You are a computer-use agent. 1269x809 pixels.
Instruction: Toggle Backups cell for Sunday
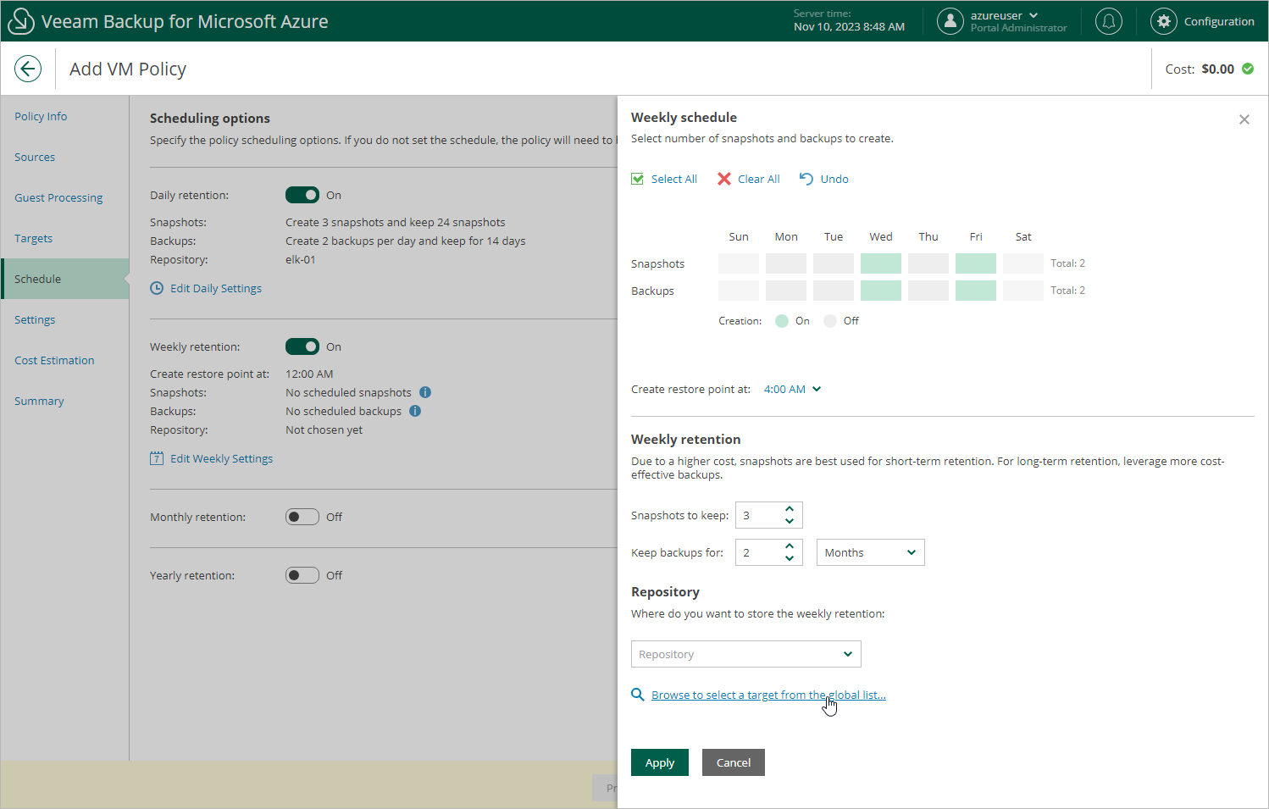739,291
